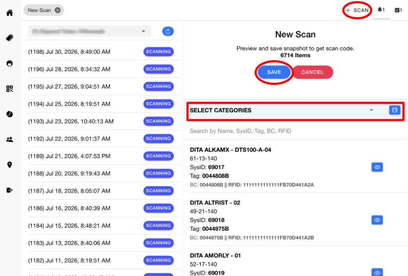Viewport: 408px width, 276px height.
Task: Click SCANNING badge for scan 1194
Action: point(159,104)
